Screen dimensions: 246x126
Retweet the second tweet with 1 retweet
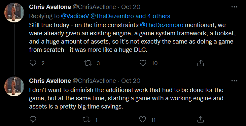click(87, 120)
